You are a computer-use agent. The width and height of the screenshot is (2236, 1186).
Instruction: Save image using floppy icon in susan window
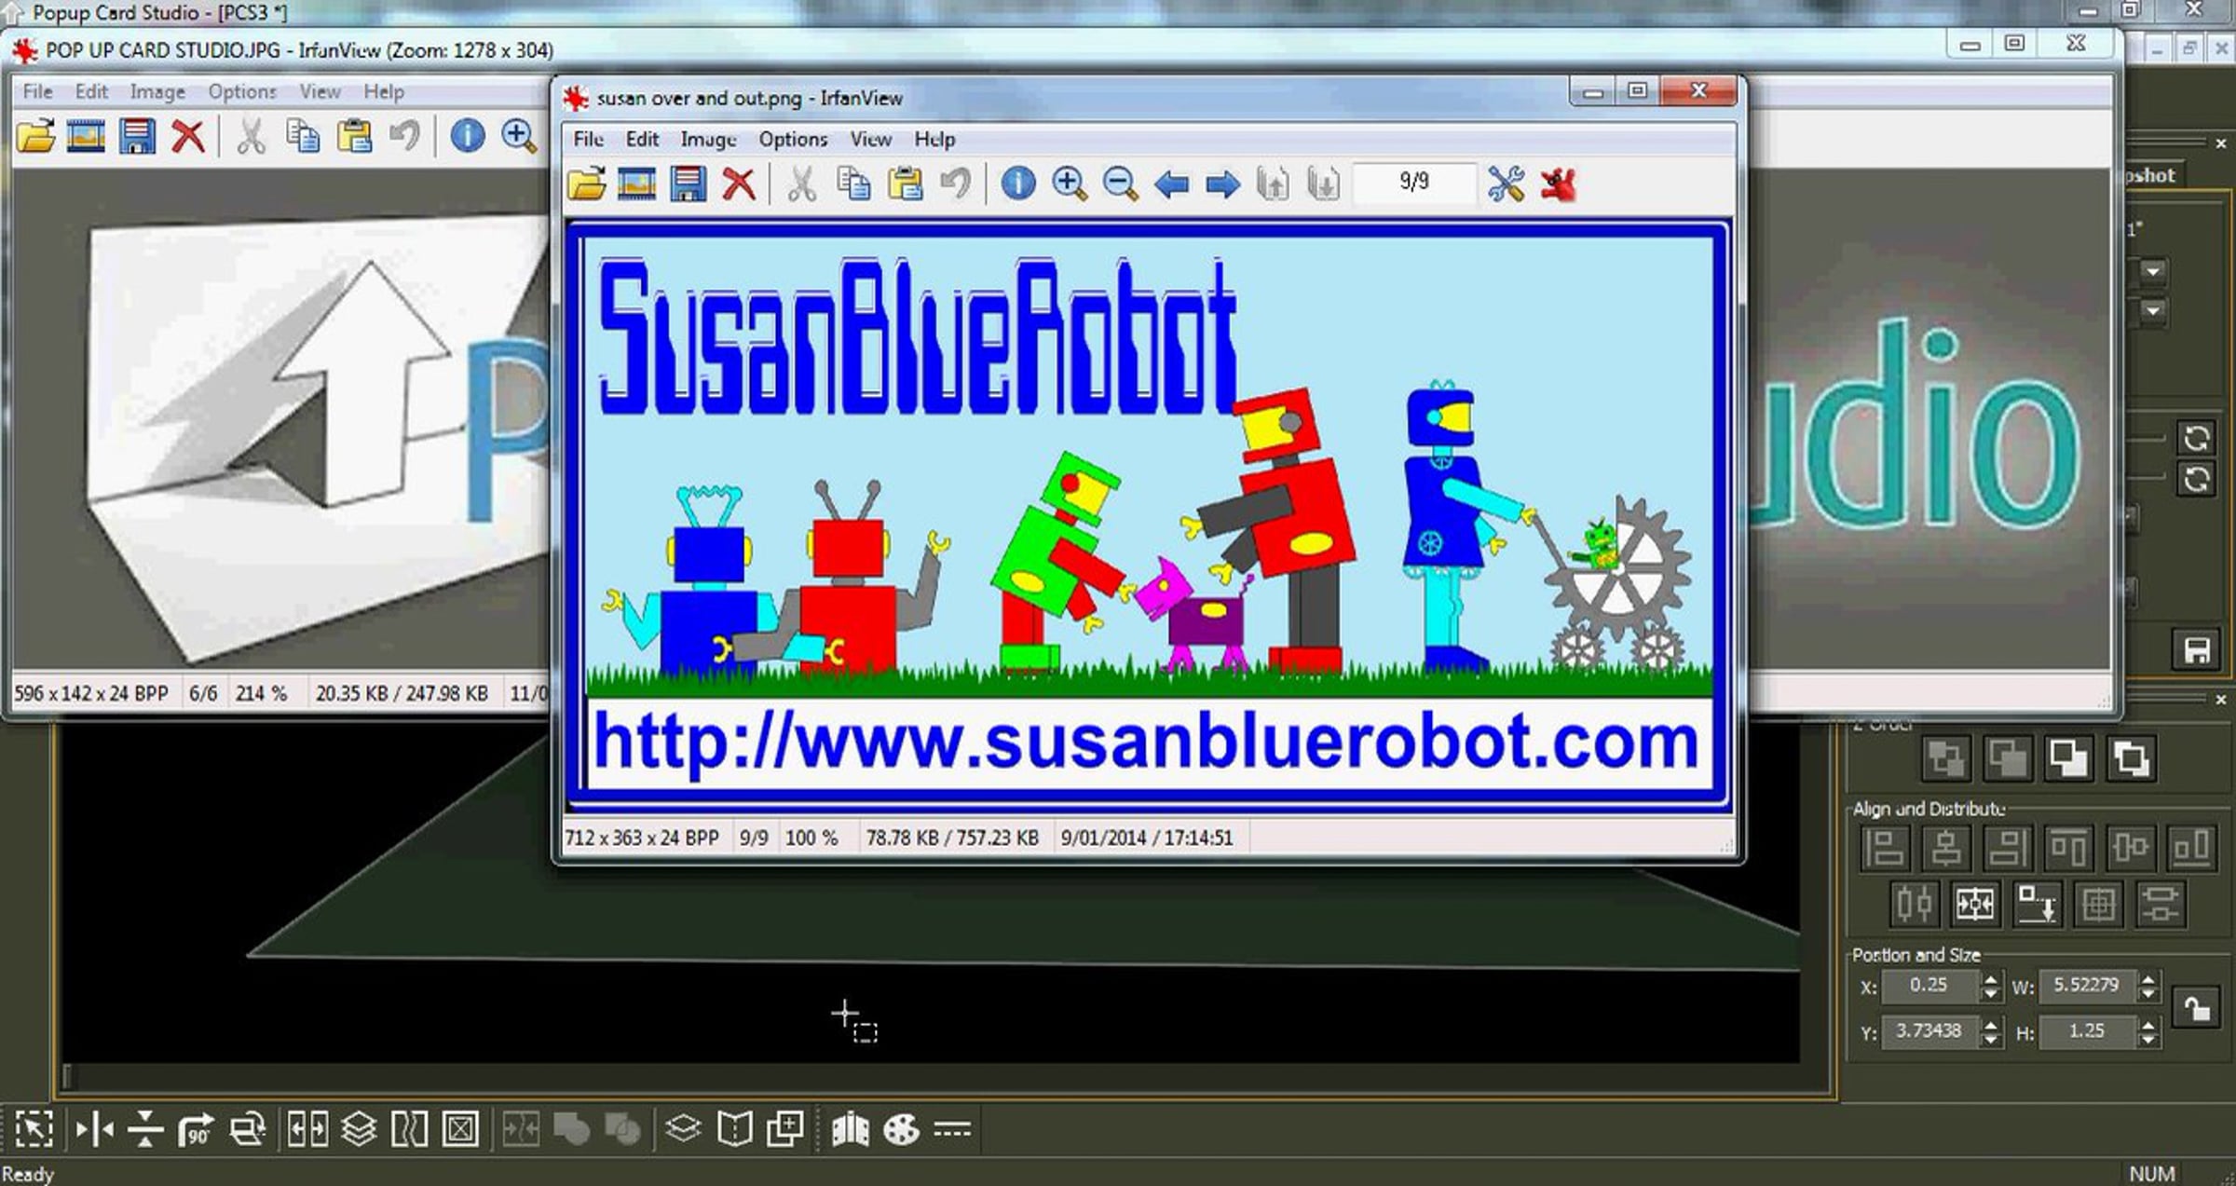[x=688, y=184]
